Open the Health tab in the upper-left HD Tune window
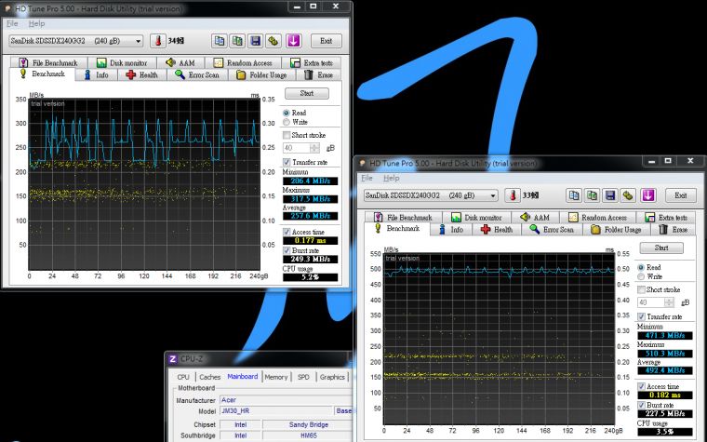The width and height of the screenshot is (707, 442). pos(142,74)
